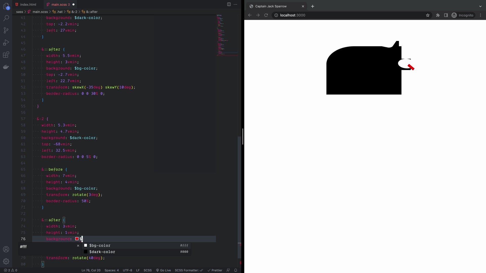The image size is (486, 273).
Task: Open the Search view in activity bar
Action: 6,18
